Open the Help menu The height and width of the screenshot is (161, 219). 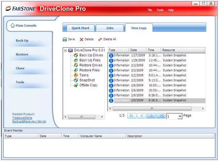[x=171, y=10]
